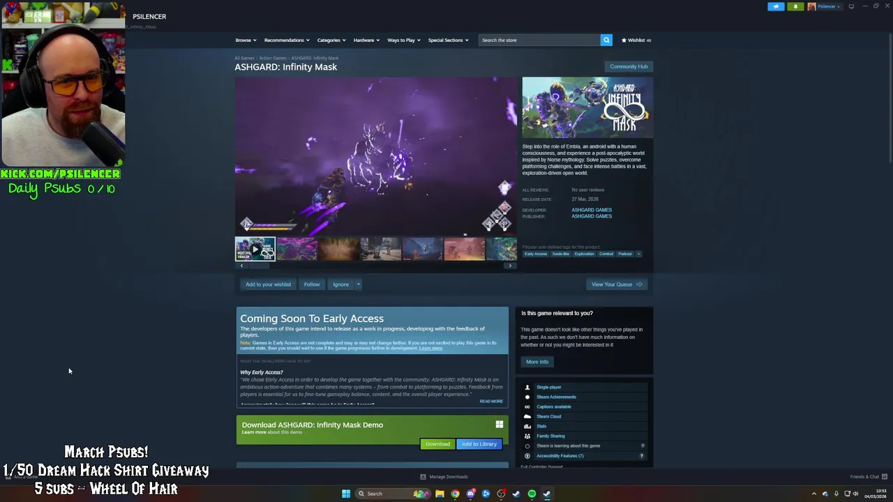Open the green notifications bell icon
893x502 pixels.
[x=795, y=6]
